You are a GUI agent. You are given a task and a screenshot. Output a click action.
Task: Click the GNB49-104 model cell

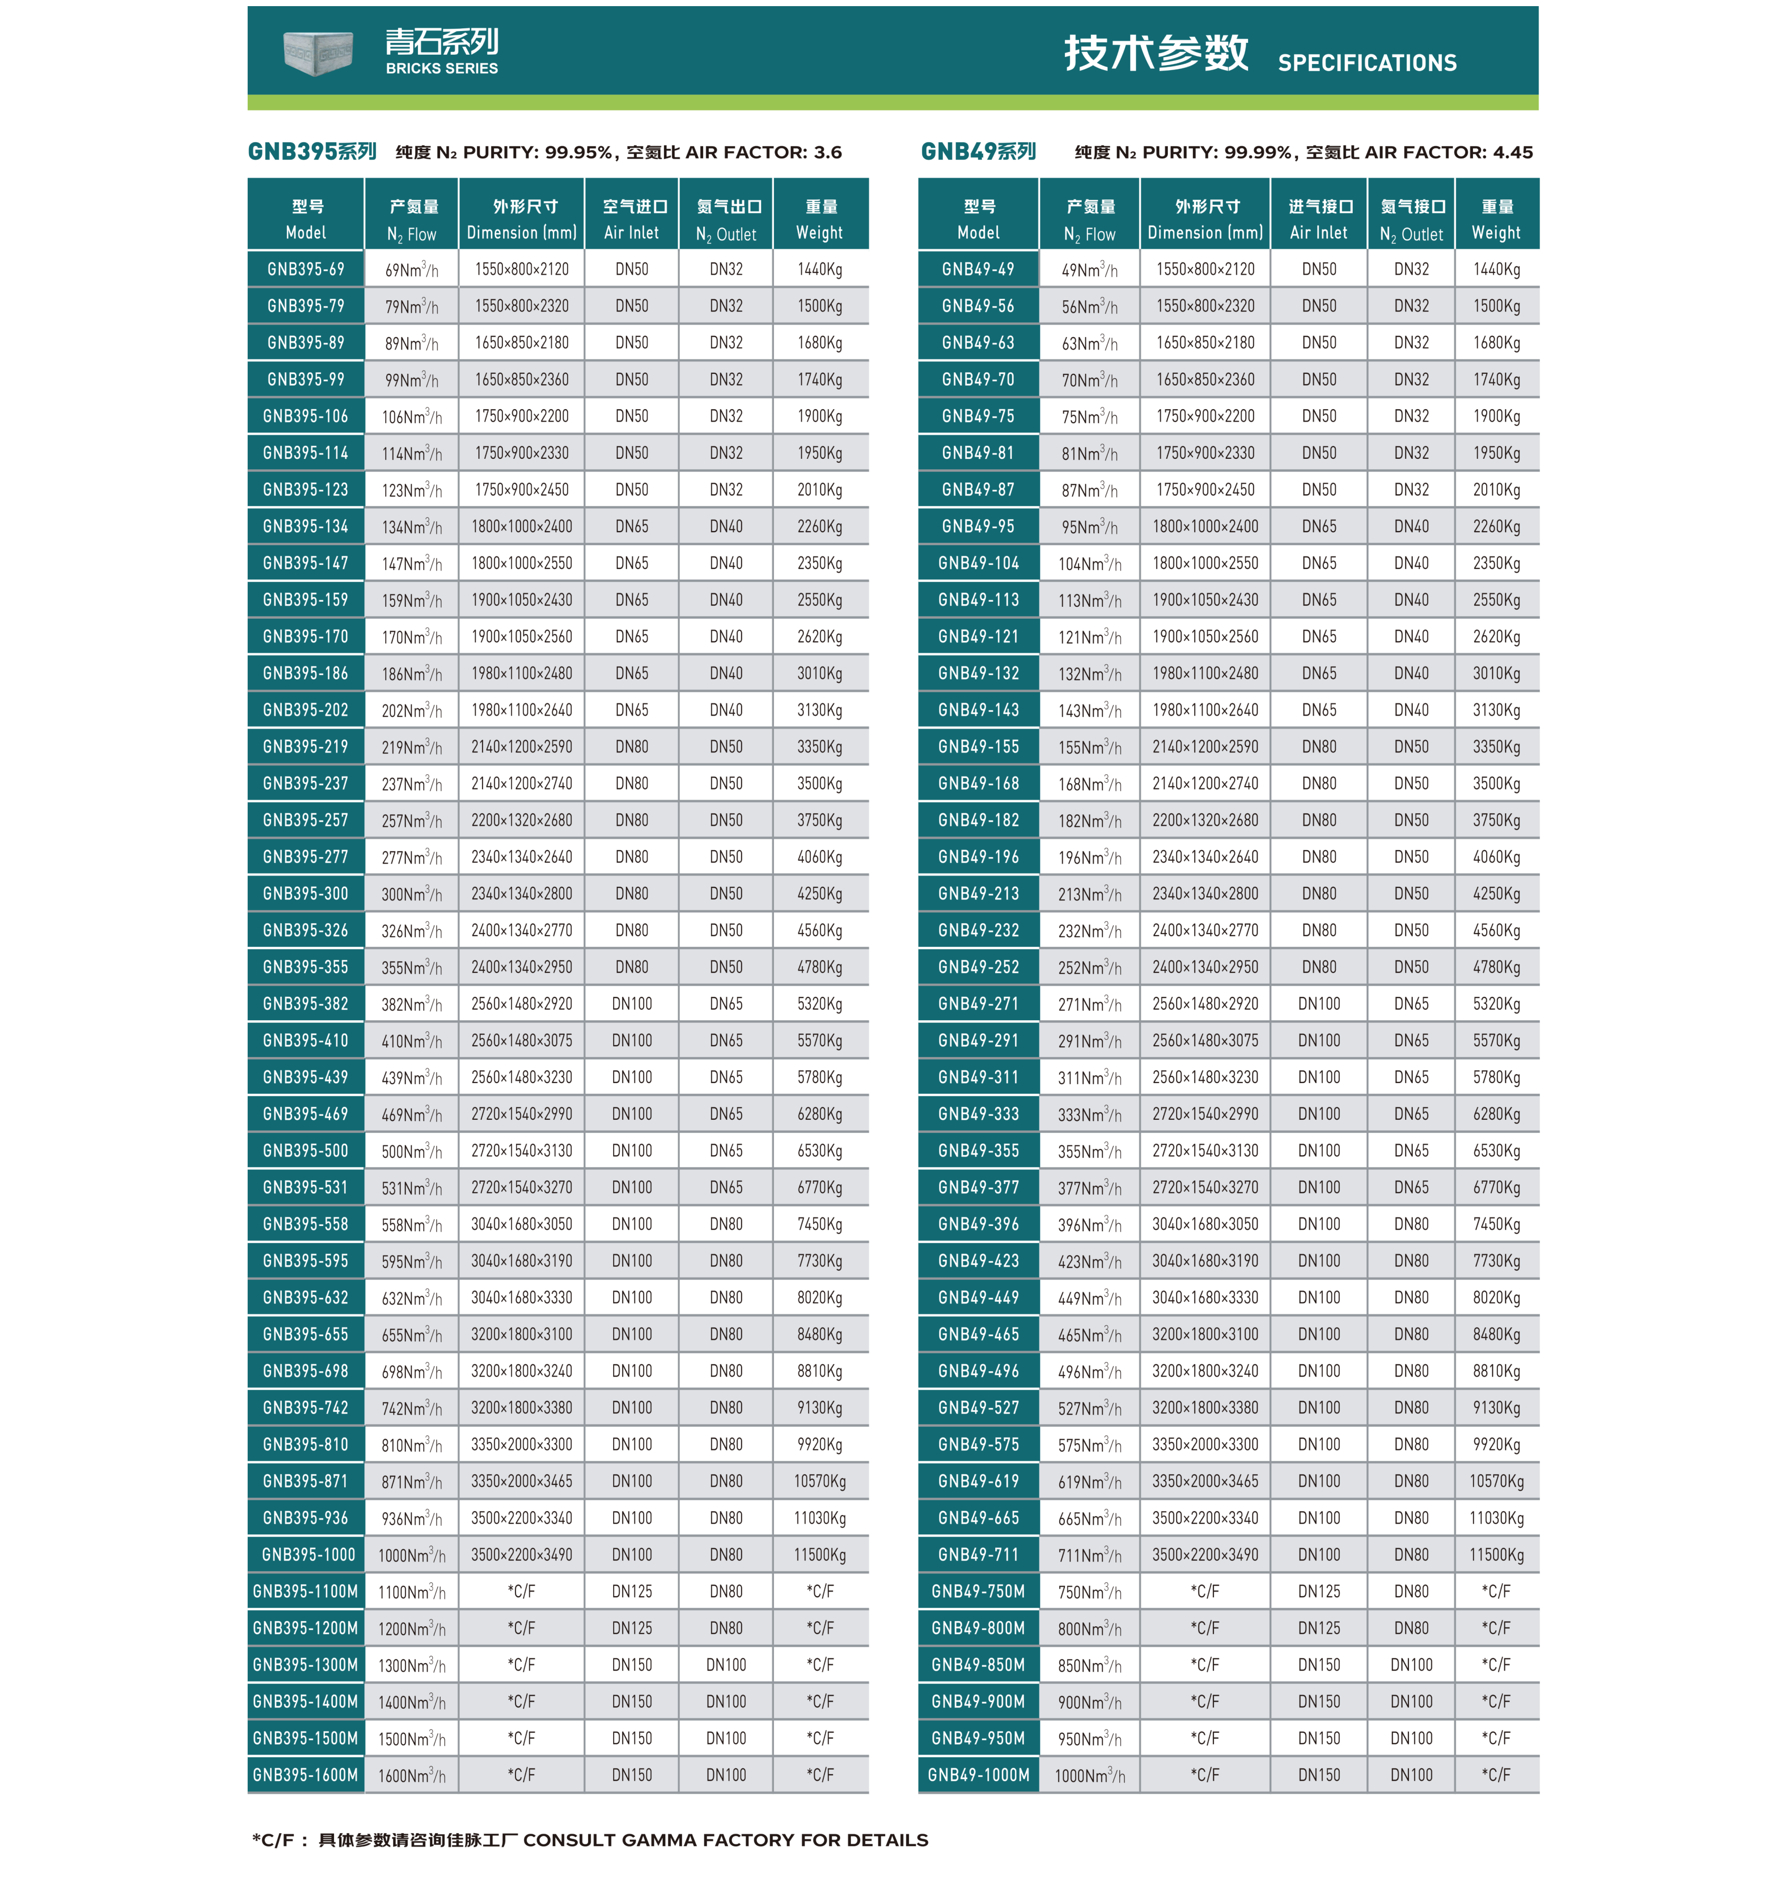978,564
